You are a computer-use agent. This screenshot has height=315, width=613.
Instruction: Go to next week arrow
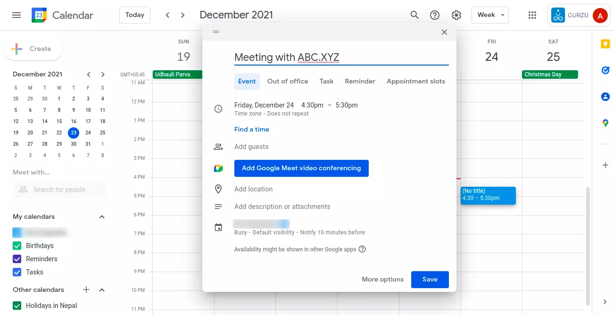tap(182, 15)
